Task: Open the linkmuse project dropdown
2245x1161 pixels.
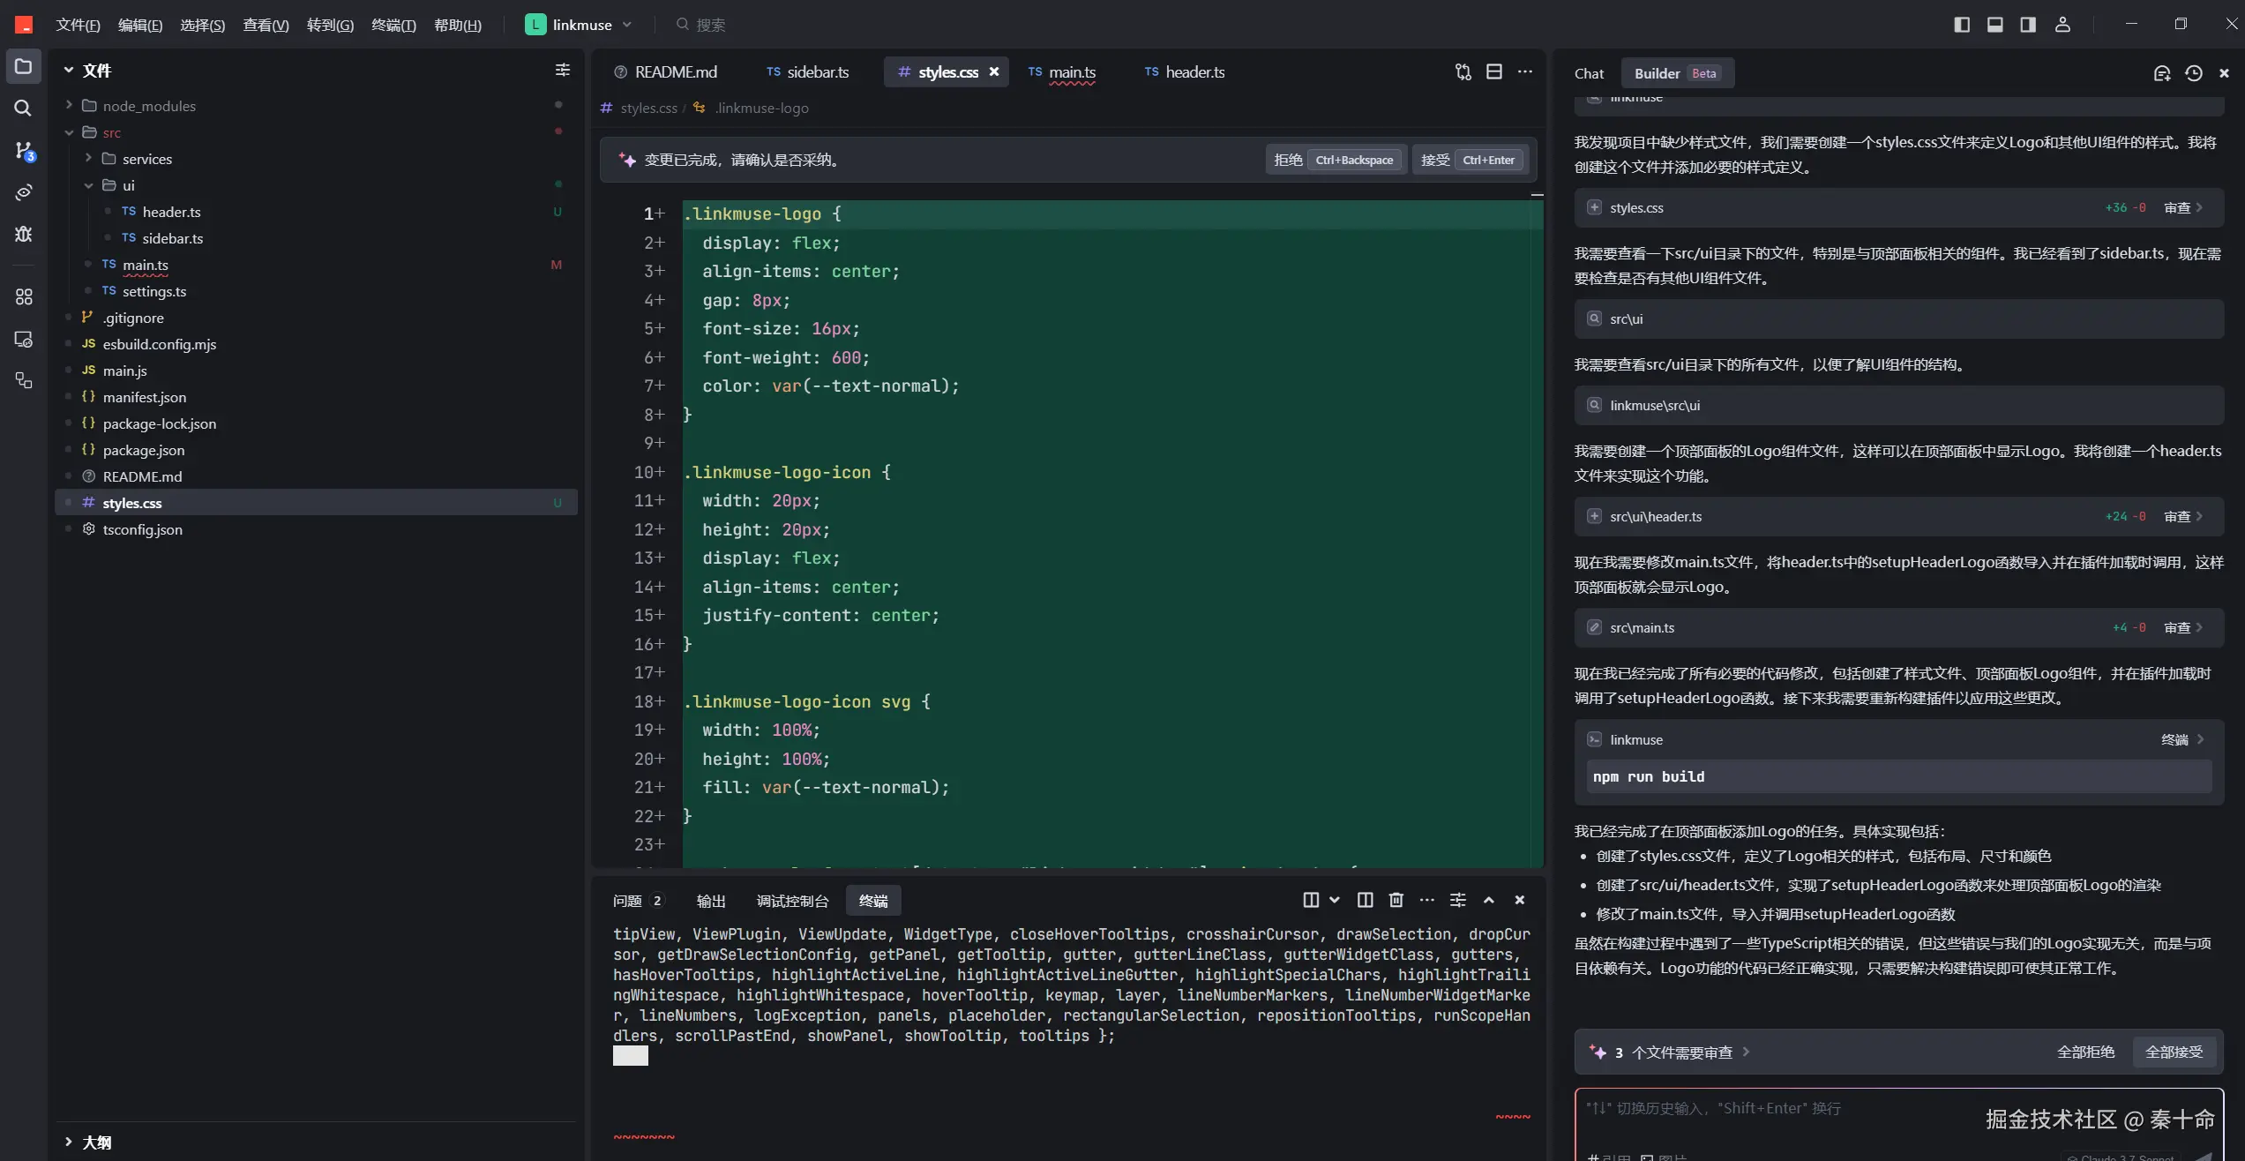Action: (579, 25)
